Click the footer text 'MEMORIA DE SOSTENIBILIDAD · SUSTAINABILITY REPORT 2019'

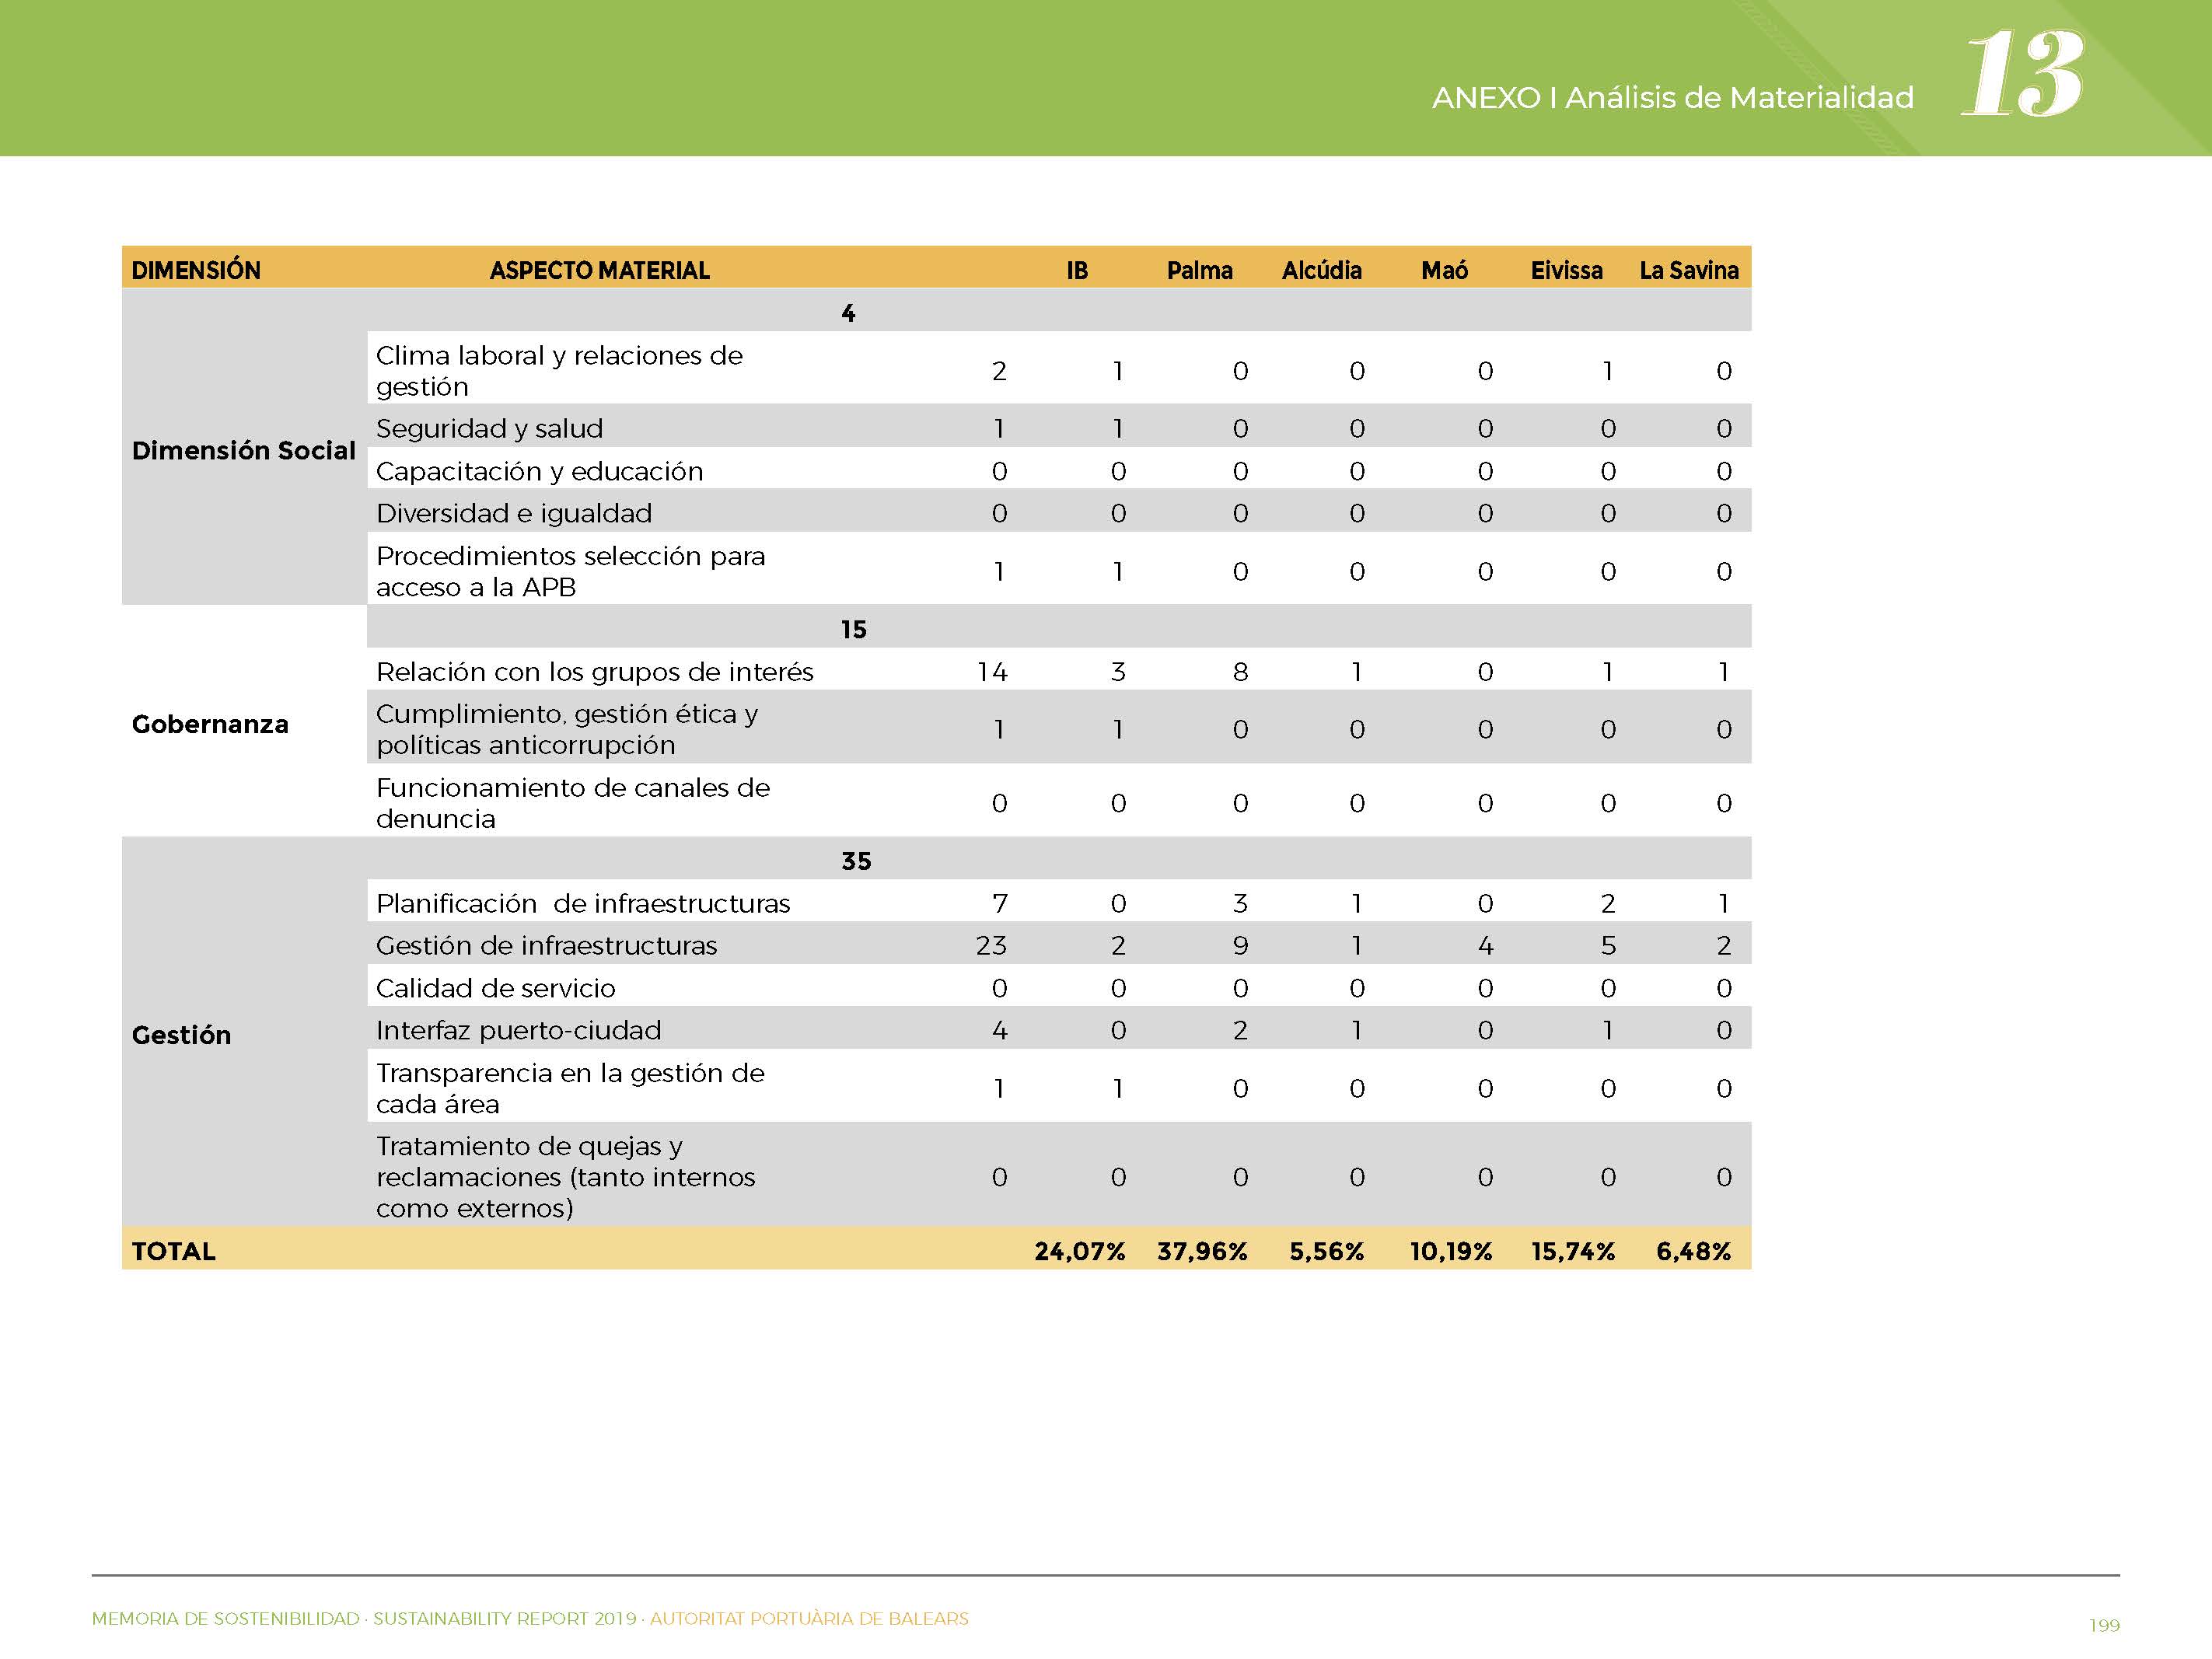click(364, 1618)
